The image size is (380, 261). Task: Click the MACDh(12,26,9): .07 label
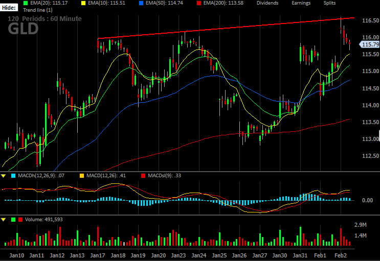(41, 176)
